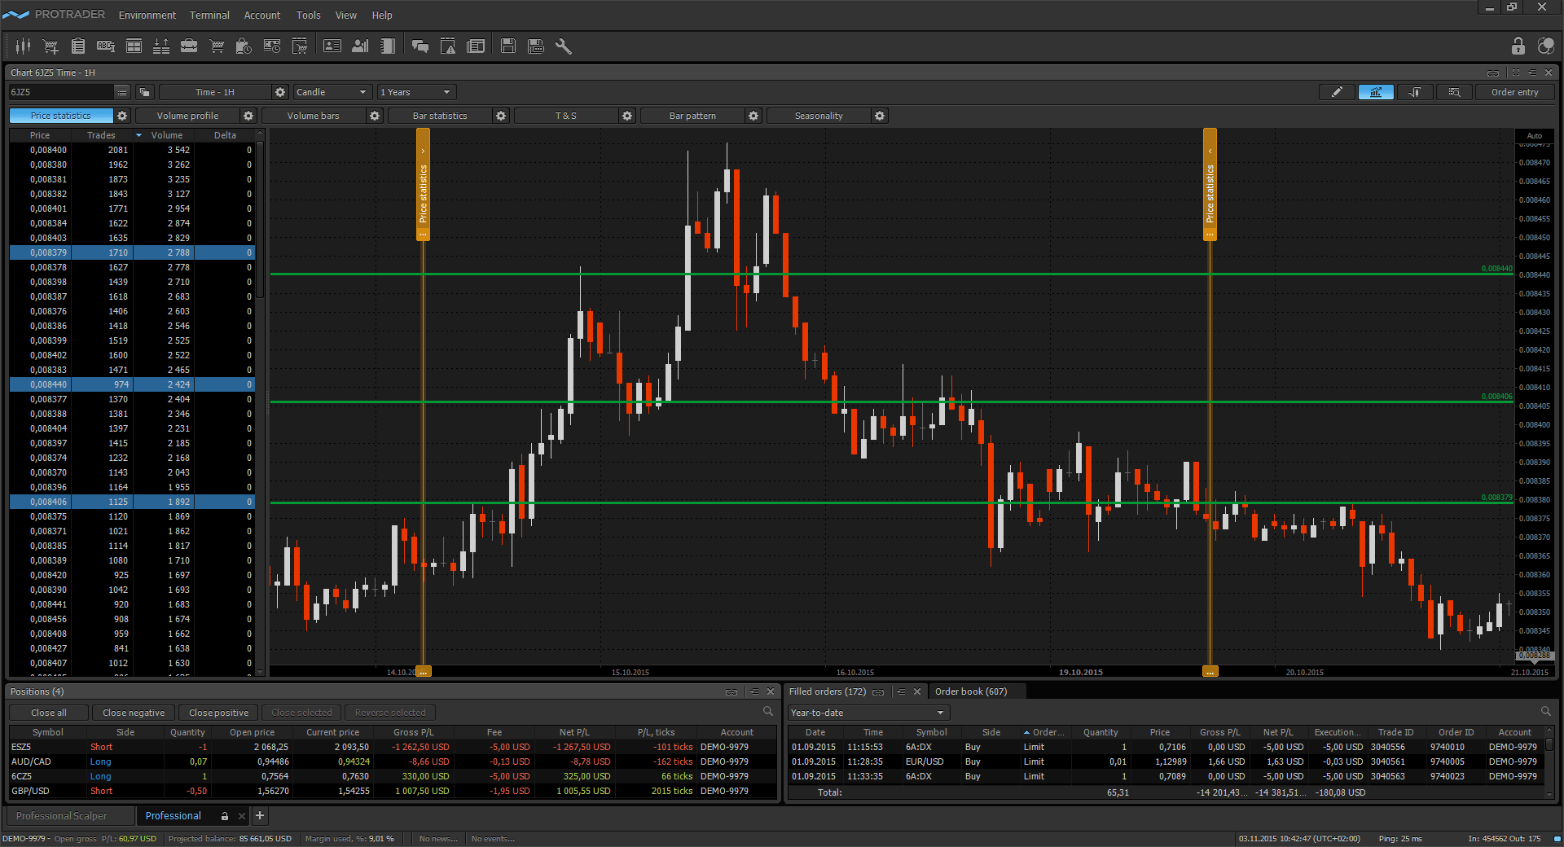Viewport: 1564px width, 847px height.
Task: Open the grid table panel icon
Action: point(134,46)
